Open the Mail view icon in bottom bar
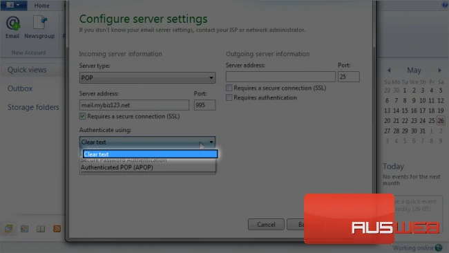The image size is (449, 253). point(8,228)
